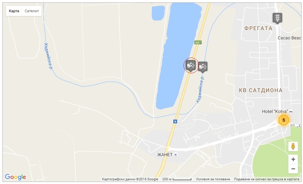Select the ЖАНЕТ shop marker icon
Image resolution: width=303 pixels, height=184 pixels.
(175, 155)
